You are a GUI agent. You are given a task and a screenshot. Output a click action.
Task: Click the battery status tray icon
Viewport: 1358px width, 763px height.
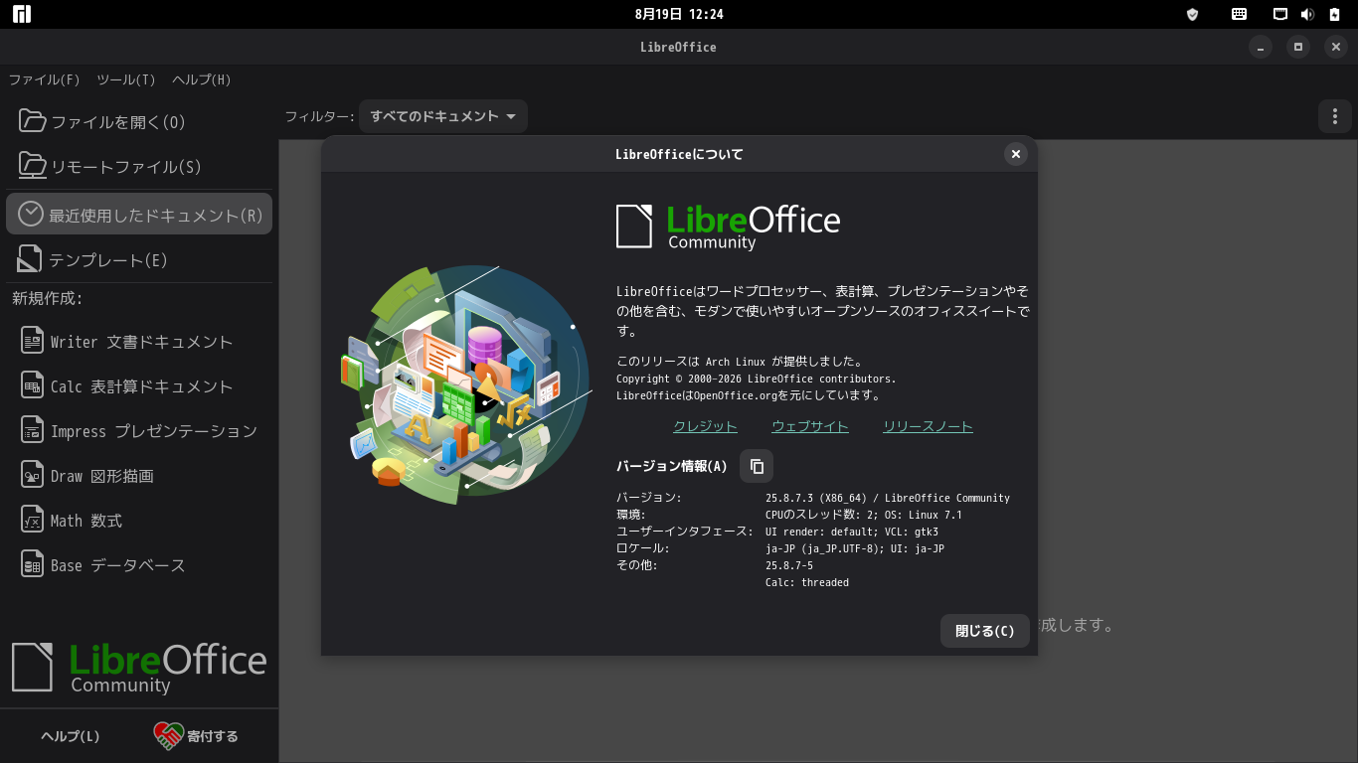pos(1334,14)
